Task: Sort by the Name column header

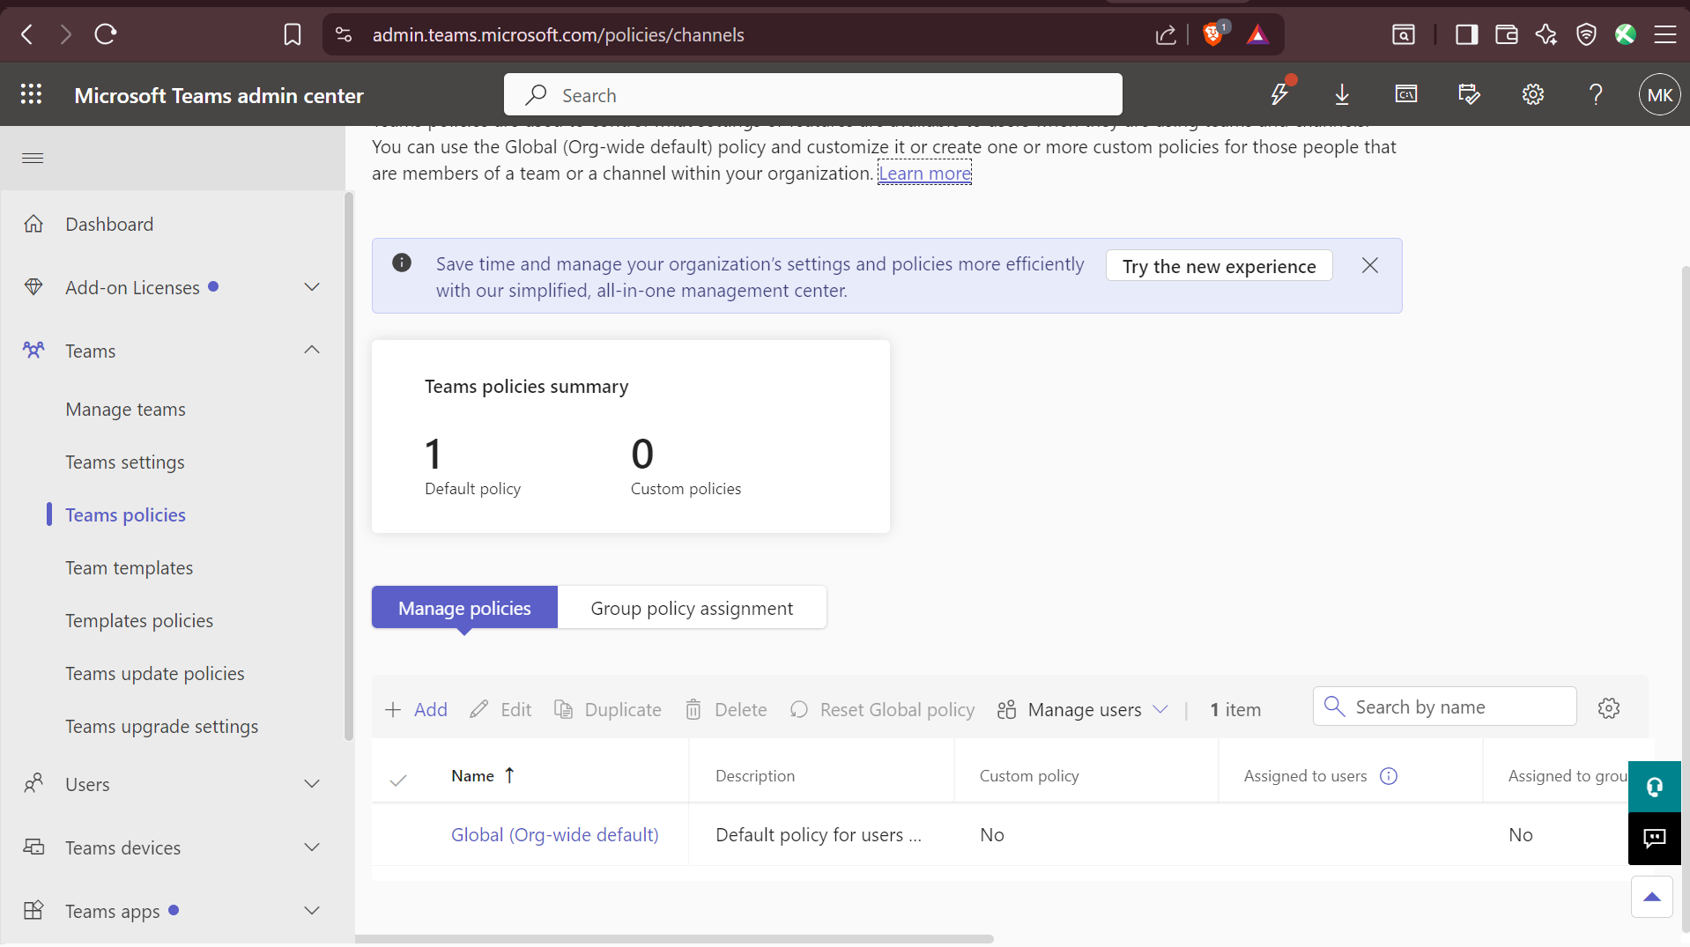Action: pos(483,775)
